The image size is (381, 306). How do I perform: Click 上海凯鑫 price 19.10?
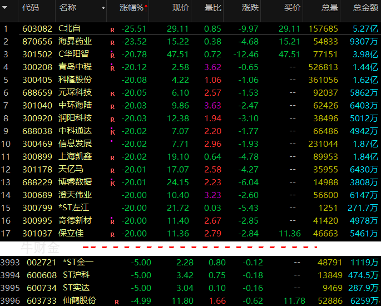pyautogui.click(x=178, y=157)
